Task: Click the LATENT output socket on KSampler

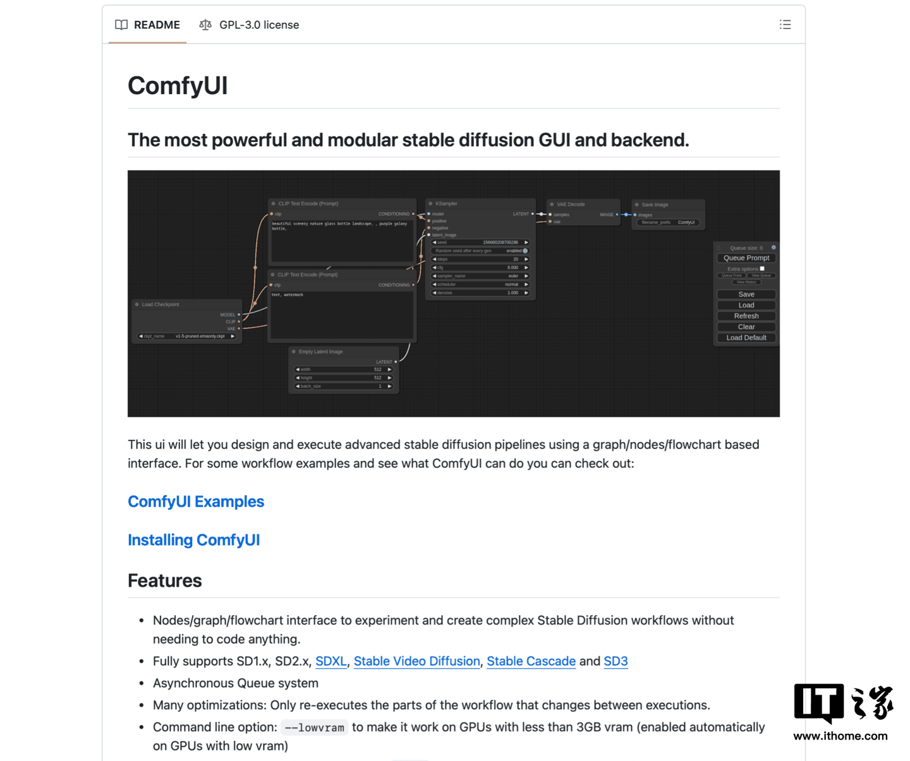Action: [x=533, y=214]
